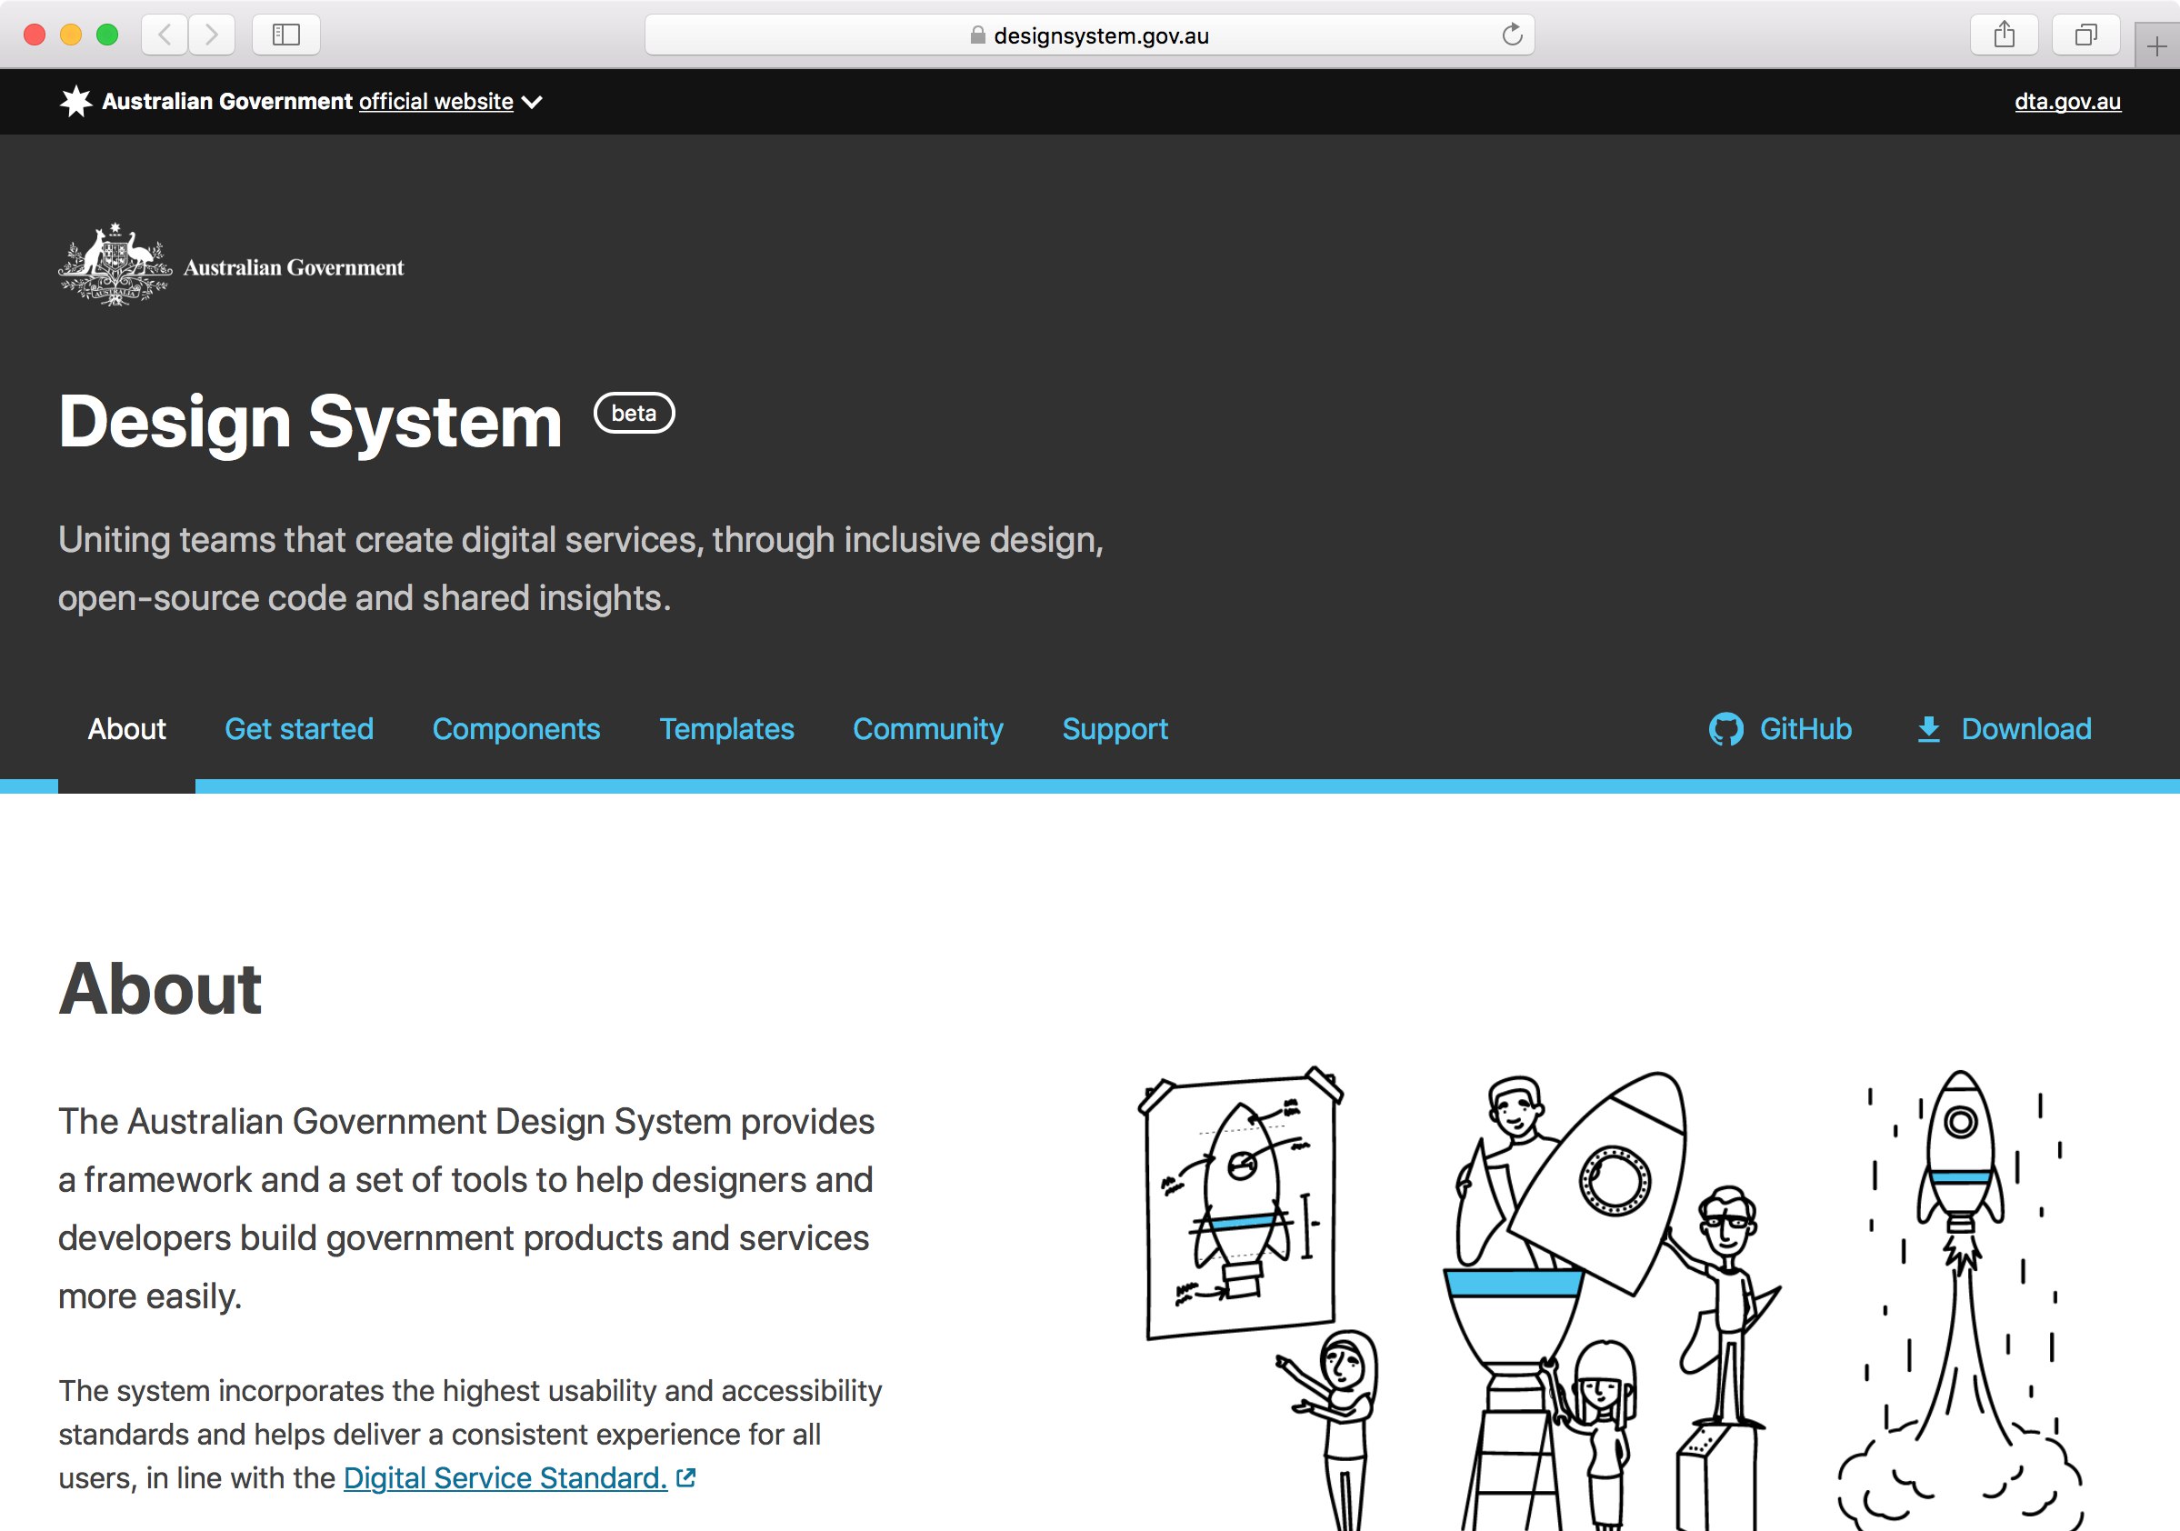Open the Get started tab
2180x1531 pixels.
(299, 729)
